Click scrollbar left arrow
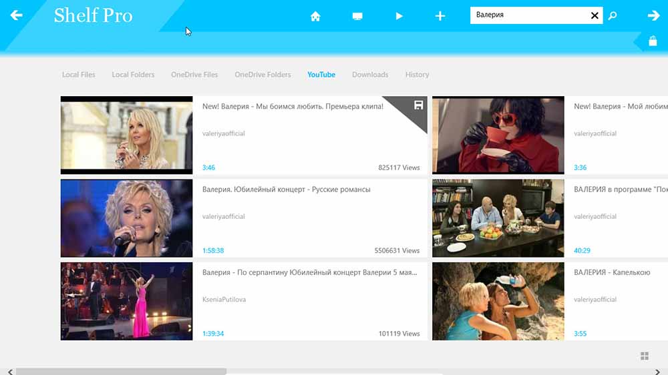668x375 pixels. pos(10,372)
